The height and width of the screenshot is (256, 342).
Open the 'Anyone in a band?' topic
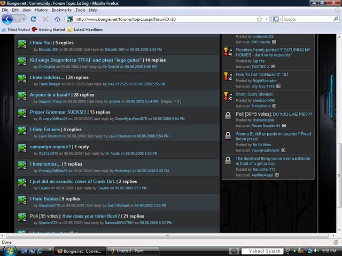click(x=50, y=95)
